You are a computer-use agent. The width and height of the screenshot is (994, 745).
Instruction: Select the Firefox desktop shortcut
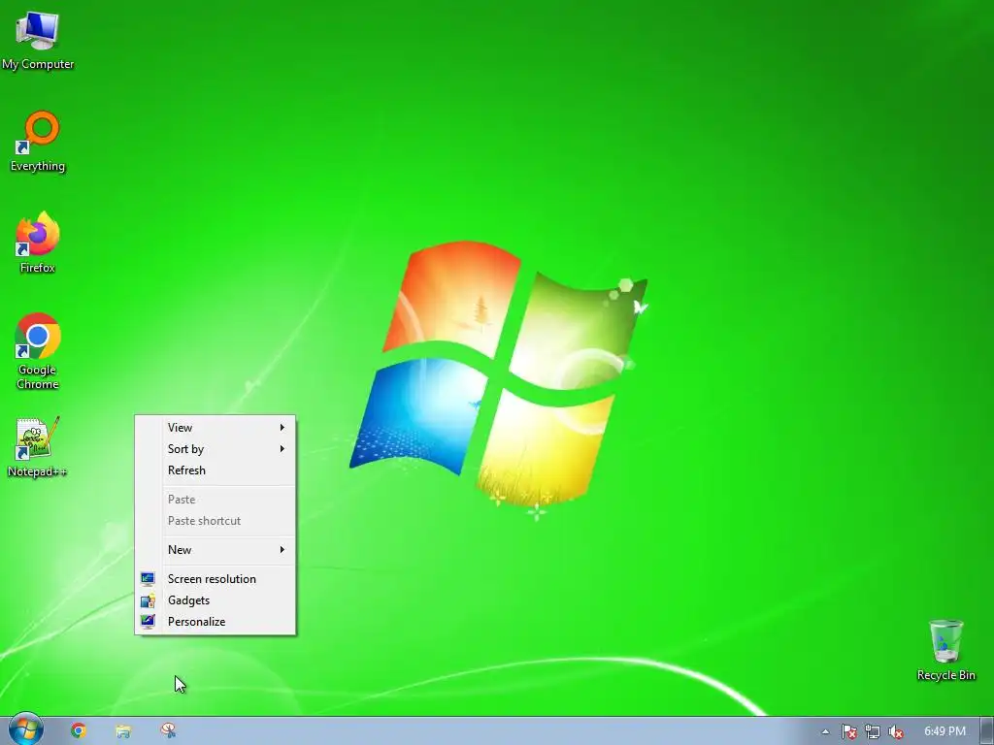click(x=38, y=243)
